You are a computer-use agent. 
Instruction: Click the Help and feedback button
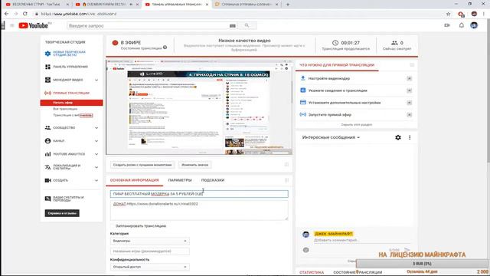62,213
